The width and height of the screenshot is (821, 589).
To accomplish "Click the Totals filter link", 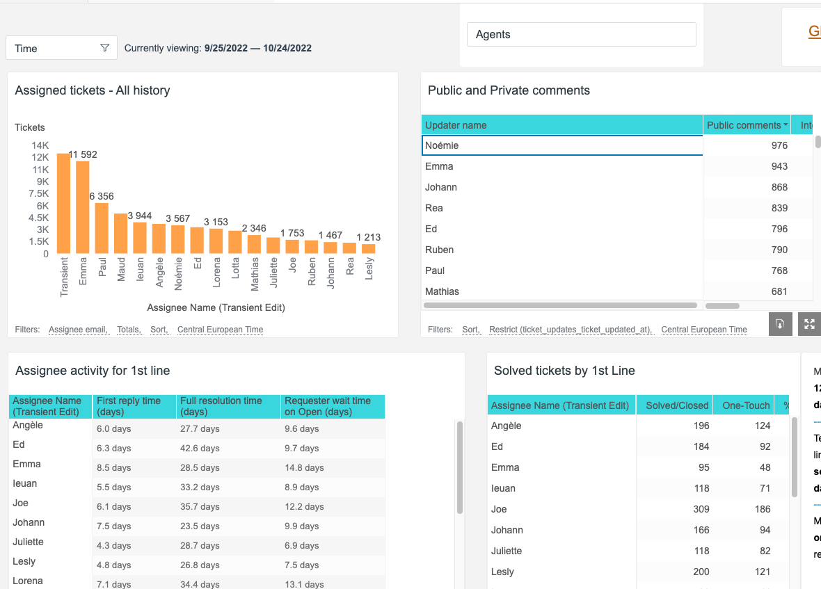I will click(129, 330).
